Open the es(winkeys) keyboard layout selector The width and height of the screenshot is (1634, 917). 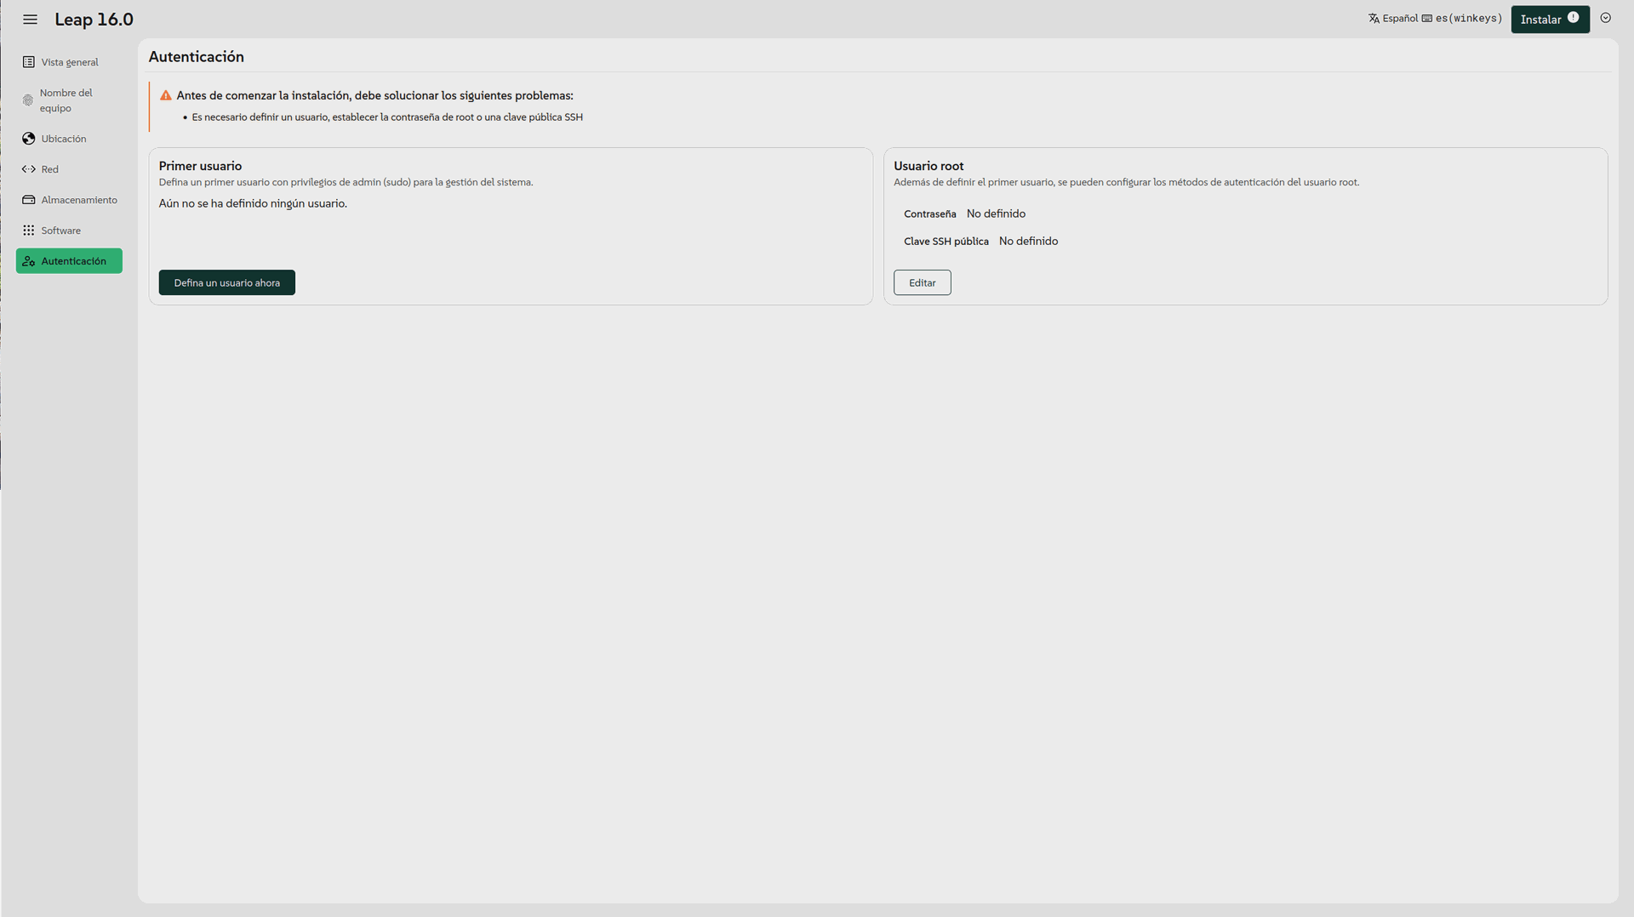1462,19
